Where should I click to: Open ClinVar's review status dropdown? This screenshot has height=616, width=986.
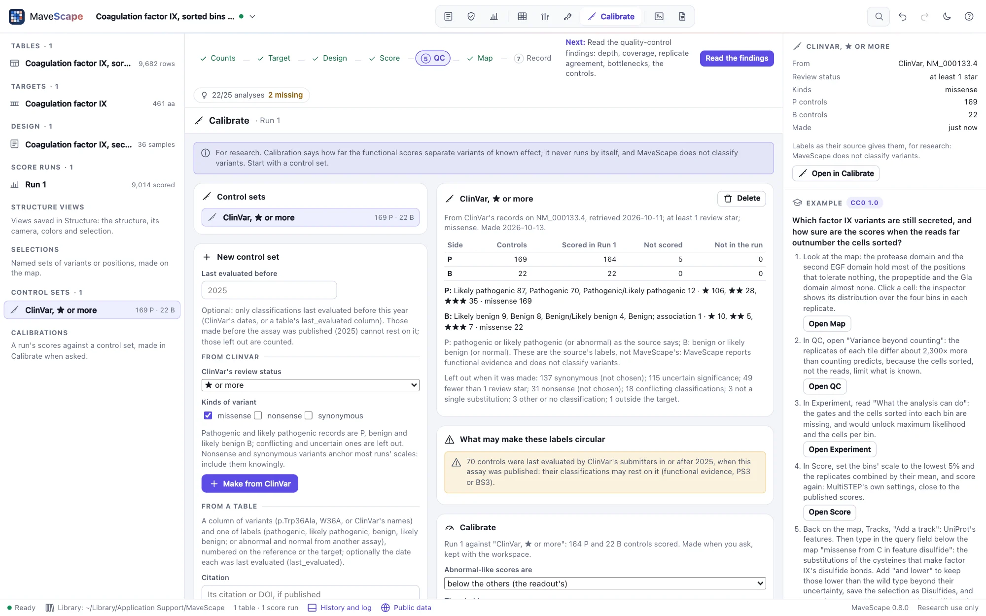pyautogui.click(x=311, y=385)
